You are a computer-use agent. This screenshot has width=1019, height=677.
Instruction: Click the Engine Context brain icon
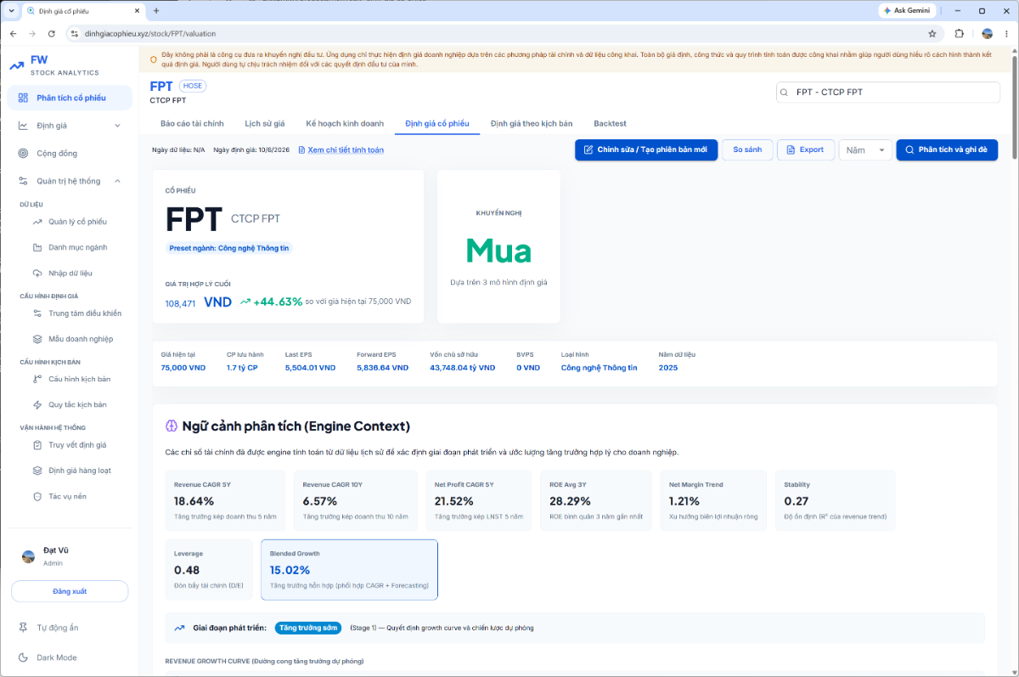171,426
